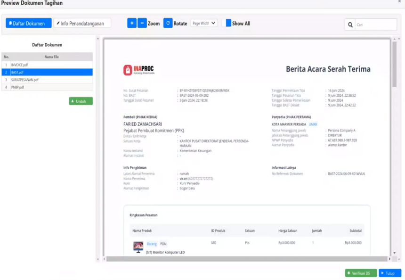Choose PNBP.pdf in the document list
The width and height of the screenshot is (405, 280).
coord(17,87)
